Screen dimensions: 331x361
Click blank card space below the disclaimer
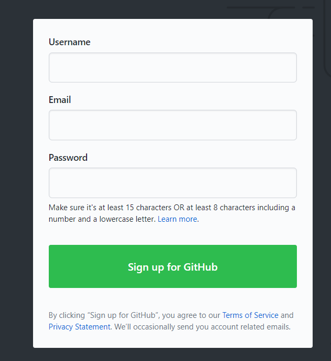(x=173, y=341)
